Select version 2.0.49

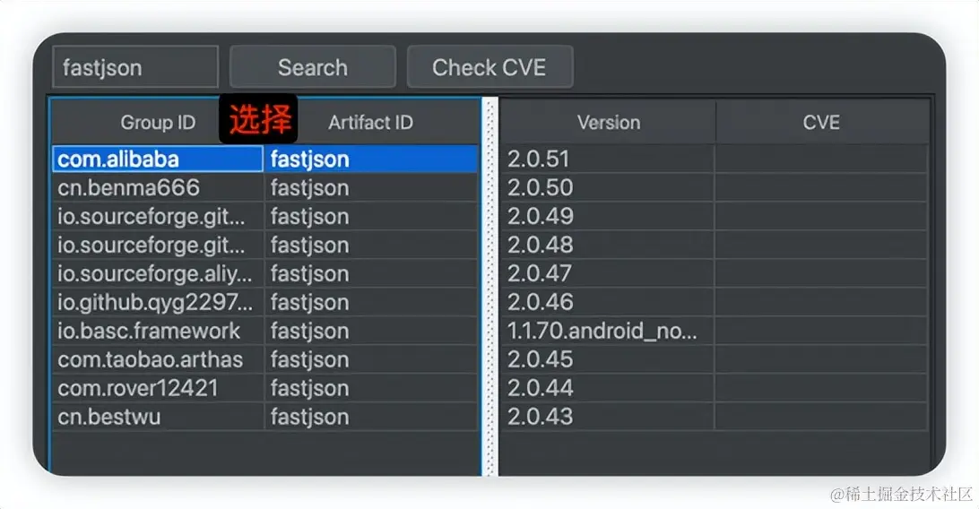(x=608, y=217)
